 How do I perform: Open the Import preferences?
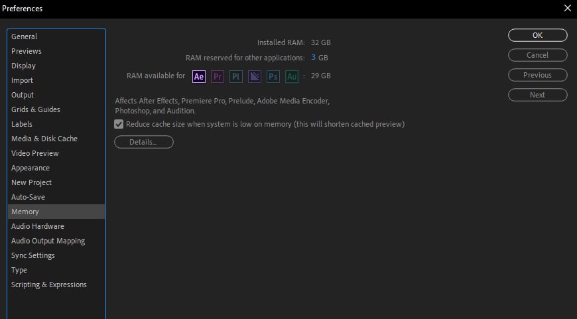click(x=56, y=80)
